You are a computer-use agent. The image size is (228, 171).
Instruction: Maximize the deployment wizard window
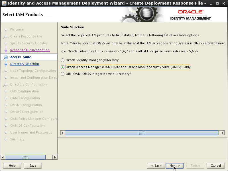217,3
